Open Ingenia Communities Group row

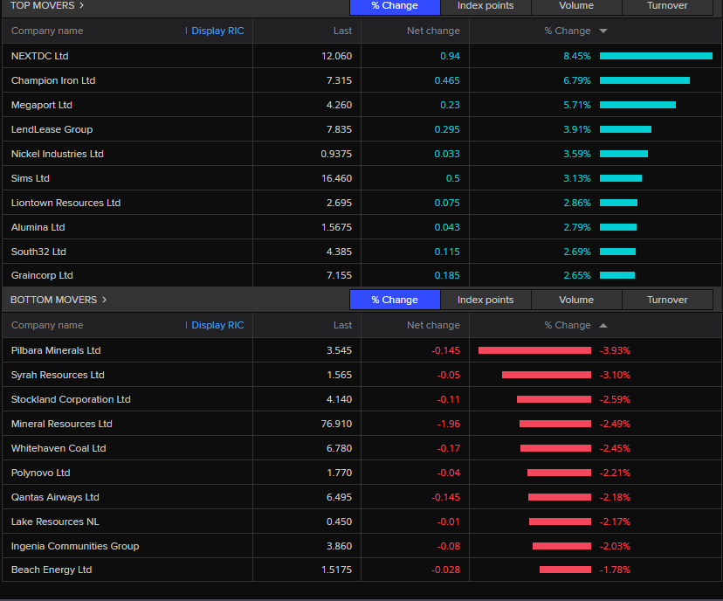(361, 546)
